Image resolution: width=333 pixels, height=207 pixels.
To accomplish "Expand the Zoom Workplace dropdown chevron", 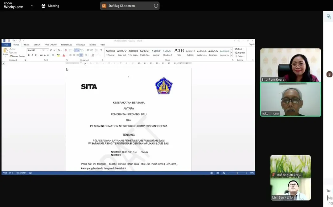I will click(32, 6).
